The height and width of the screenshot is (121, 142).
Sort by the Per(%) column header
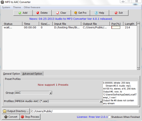click(x=116, y=24)
